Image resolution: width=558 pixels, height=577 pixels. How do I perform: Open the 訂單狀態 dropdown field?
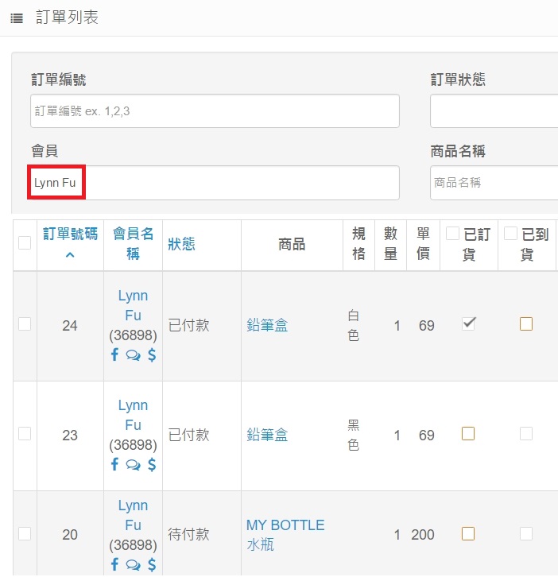pos(493,111)
